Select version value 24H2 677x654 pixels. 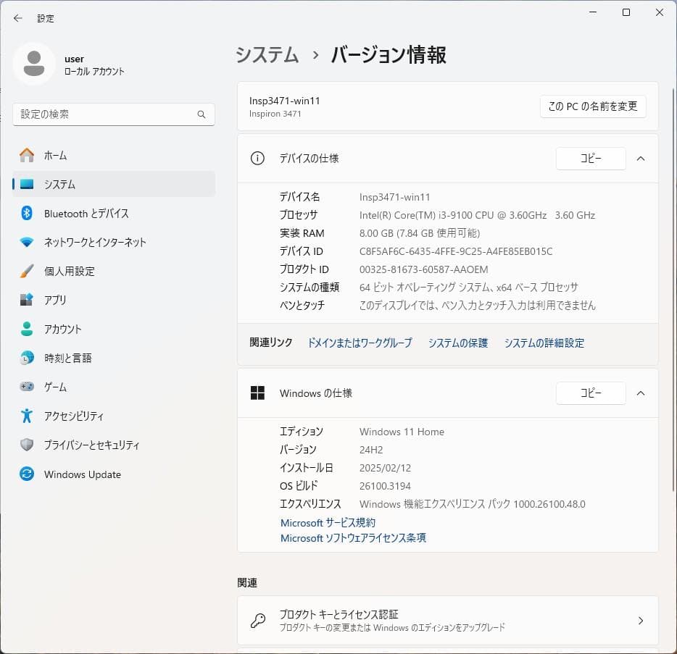(371, 450)
